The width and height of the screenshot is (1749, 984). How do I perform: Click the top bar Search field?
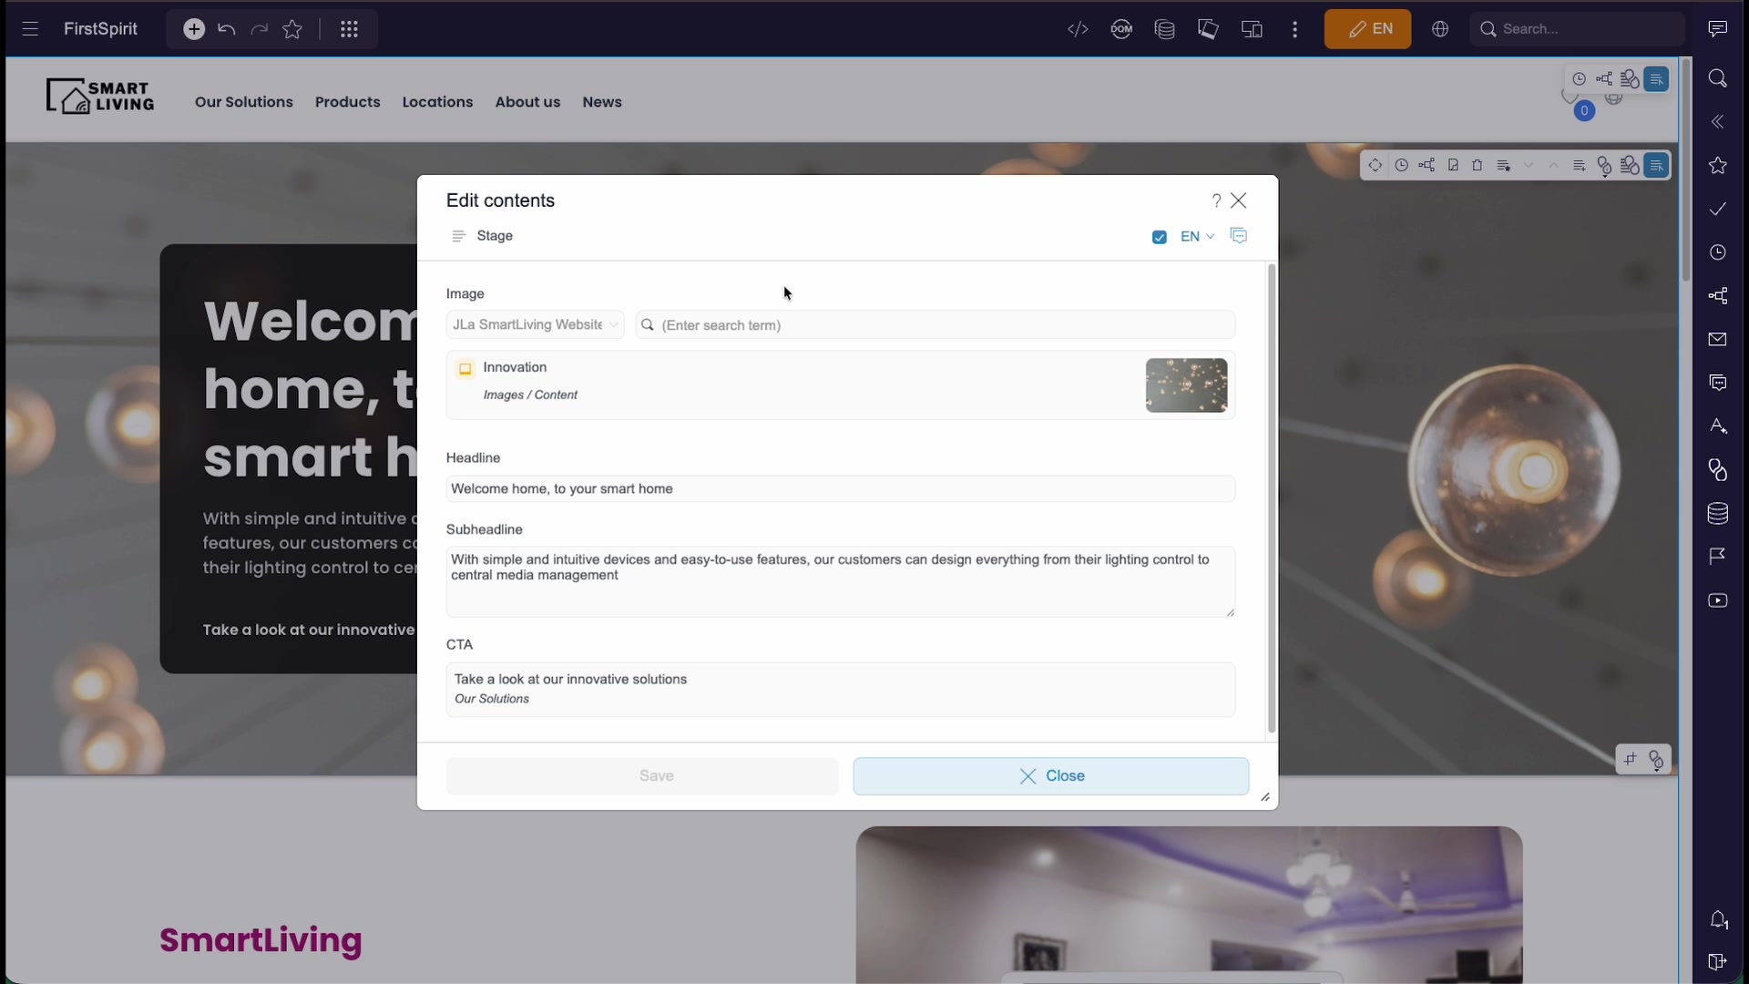[x=1577, y=29]
